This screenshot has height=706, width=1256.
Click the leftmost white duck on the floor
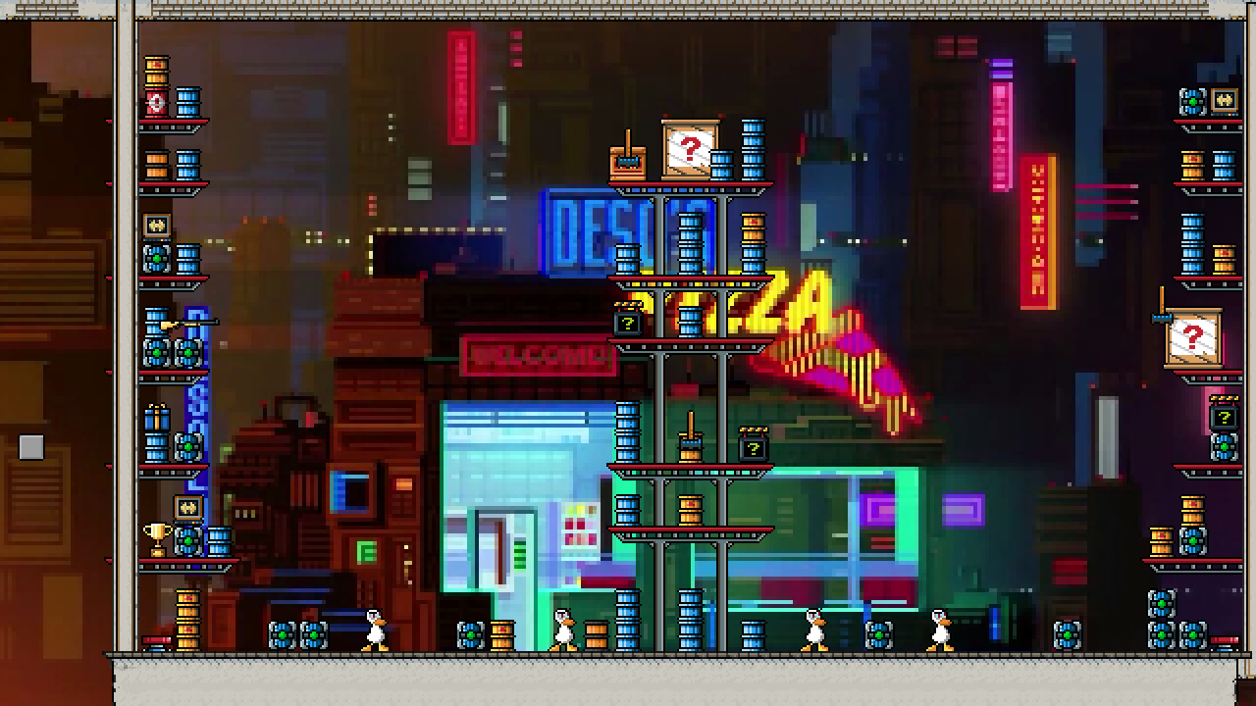click(x=375, y=630)
